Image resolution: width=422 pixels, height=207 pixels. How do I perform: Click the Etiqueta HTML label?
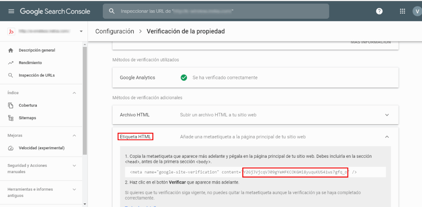(x=136, y=137)
